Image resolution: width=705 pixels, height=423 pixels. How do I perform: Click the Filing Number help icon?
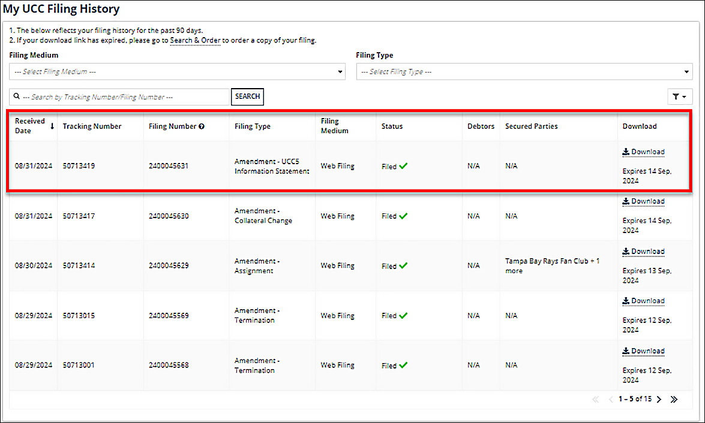tap(202, 126)
